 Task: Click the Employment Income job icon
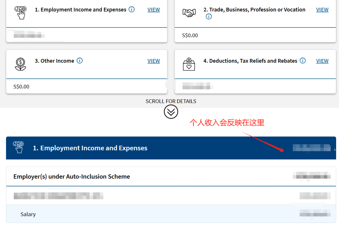(x=20, y=13)
